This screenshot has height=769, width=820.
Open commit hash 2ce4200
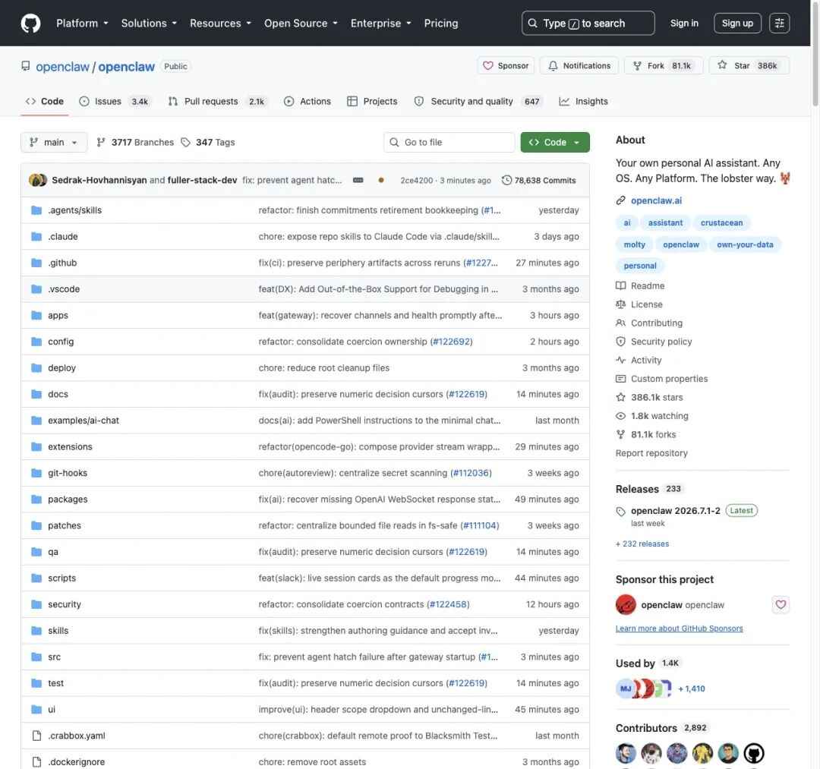416,181
